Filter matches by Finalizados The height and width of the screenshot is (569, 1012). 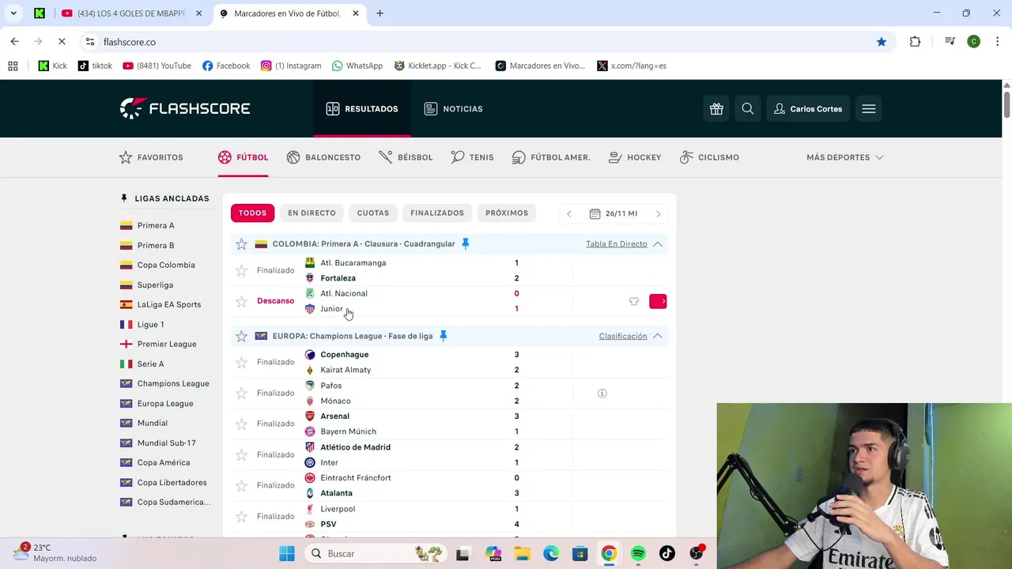437,213
